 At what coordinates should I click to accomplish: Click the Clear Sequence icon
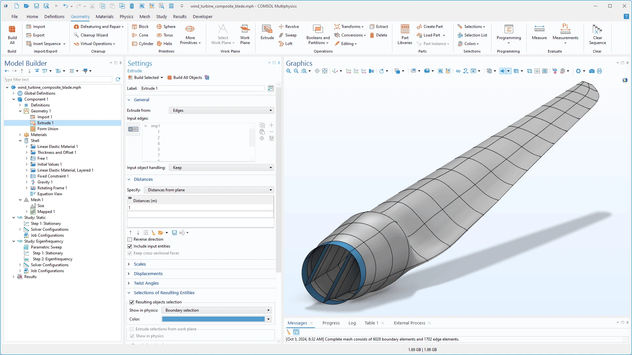pyautogui.click(x=597, y=34)
